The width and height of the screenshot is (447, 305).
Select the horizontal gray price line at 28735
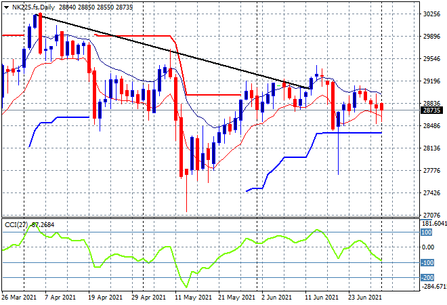pos(211,110)
